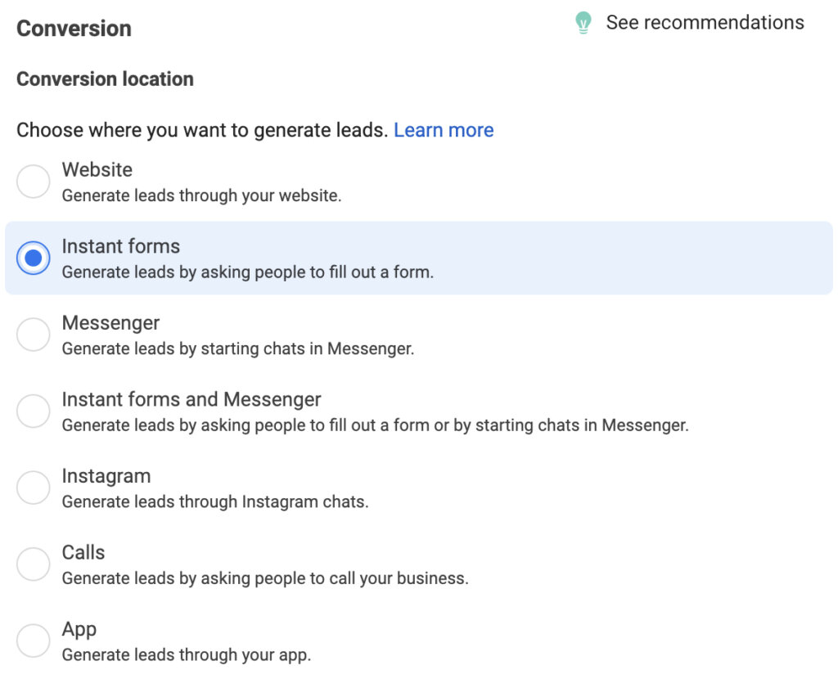Click 'Generate leads through Instagram chats' description
Image resolution: width=838 pixels, height=679 pixels.
tap(215, 501)
